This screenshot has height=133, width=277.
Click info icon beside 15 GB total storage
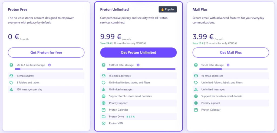pos(228,65)
